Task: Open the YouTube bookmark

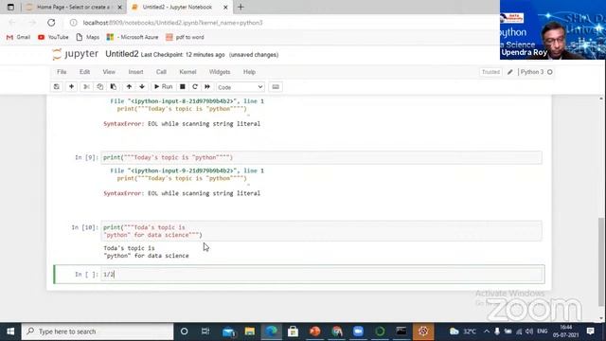Action: coord(53,37)
